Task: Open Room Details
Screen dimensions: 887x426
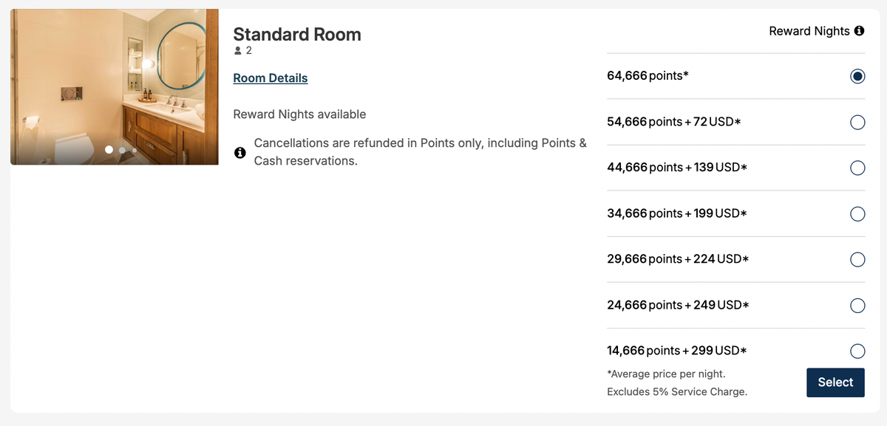Action: (270, 78)
